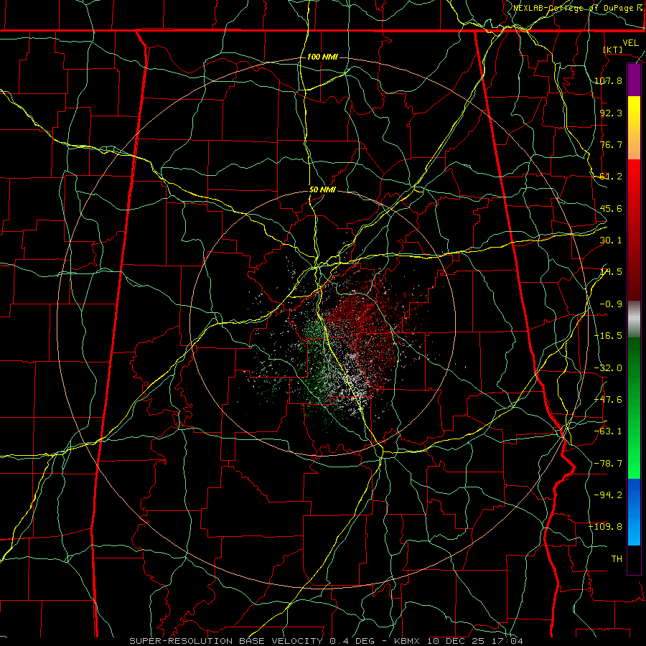The image size is (646, 646).
Task: Click the -109.8 velocity scale label
Action: tap(606, 527)
